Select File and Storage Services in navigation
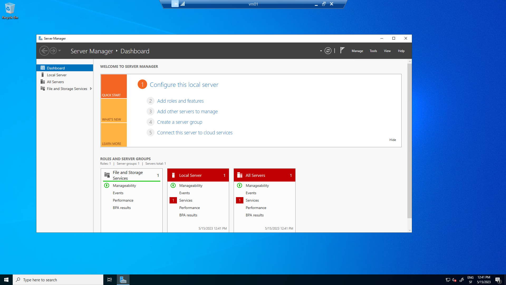Screen dimensions: 506x285 (x=65, y=89)
